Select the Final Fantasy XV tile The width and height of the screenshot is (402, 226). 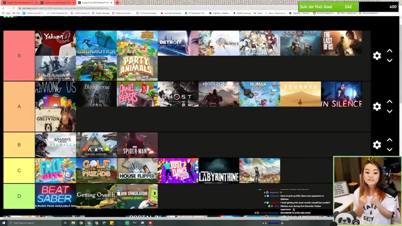tap(219, 43)
